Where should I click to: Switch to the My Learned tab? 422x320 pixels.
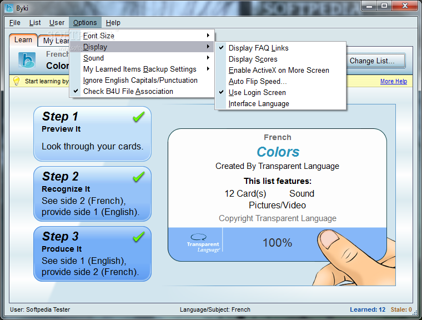coord(54,41)
